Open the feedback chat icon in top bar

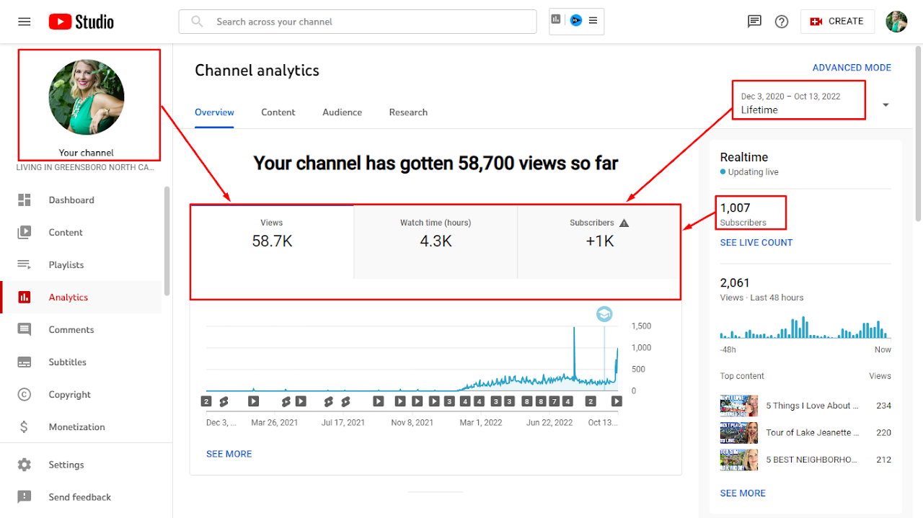754,22
